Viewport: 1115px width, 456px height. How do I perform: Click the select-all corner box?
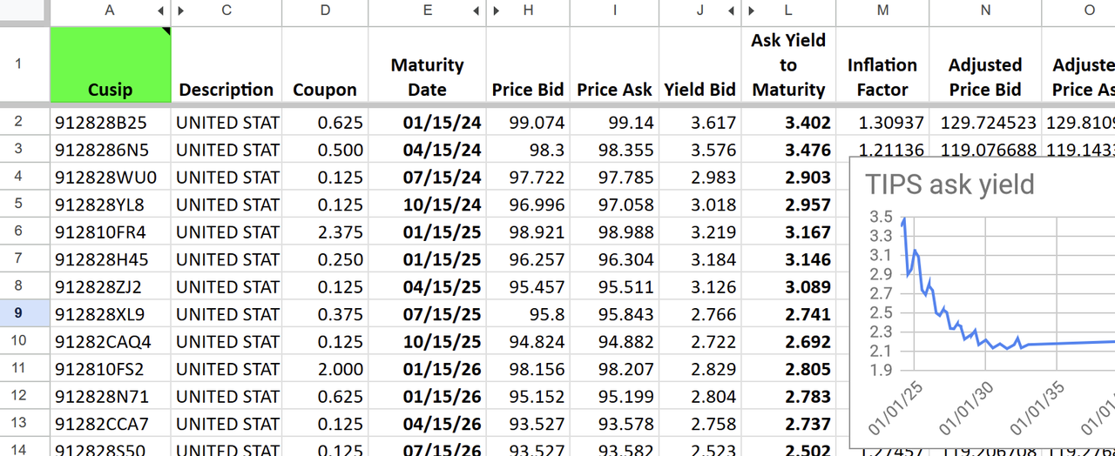(x=24, y=10)
